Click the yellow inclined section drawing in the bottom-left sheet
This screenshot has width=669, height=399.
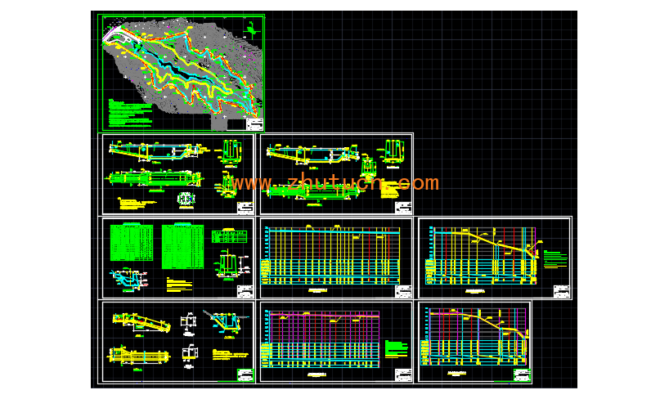[x=141, y=322]
